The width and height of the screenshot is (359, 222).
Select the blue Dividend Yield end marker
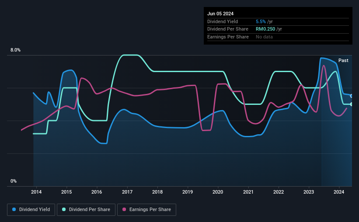(x=352, y=96)
